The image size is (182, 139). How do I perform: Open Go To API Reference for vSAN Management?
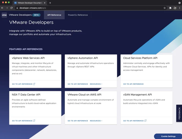point(135,121)
